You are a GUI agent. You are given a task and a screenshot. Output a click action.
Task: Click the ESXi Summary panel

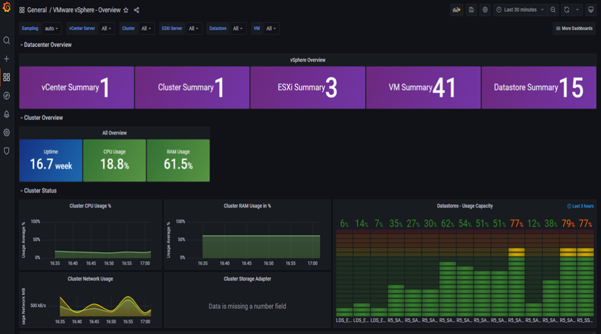click(308, 87)
